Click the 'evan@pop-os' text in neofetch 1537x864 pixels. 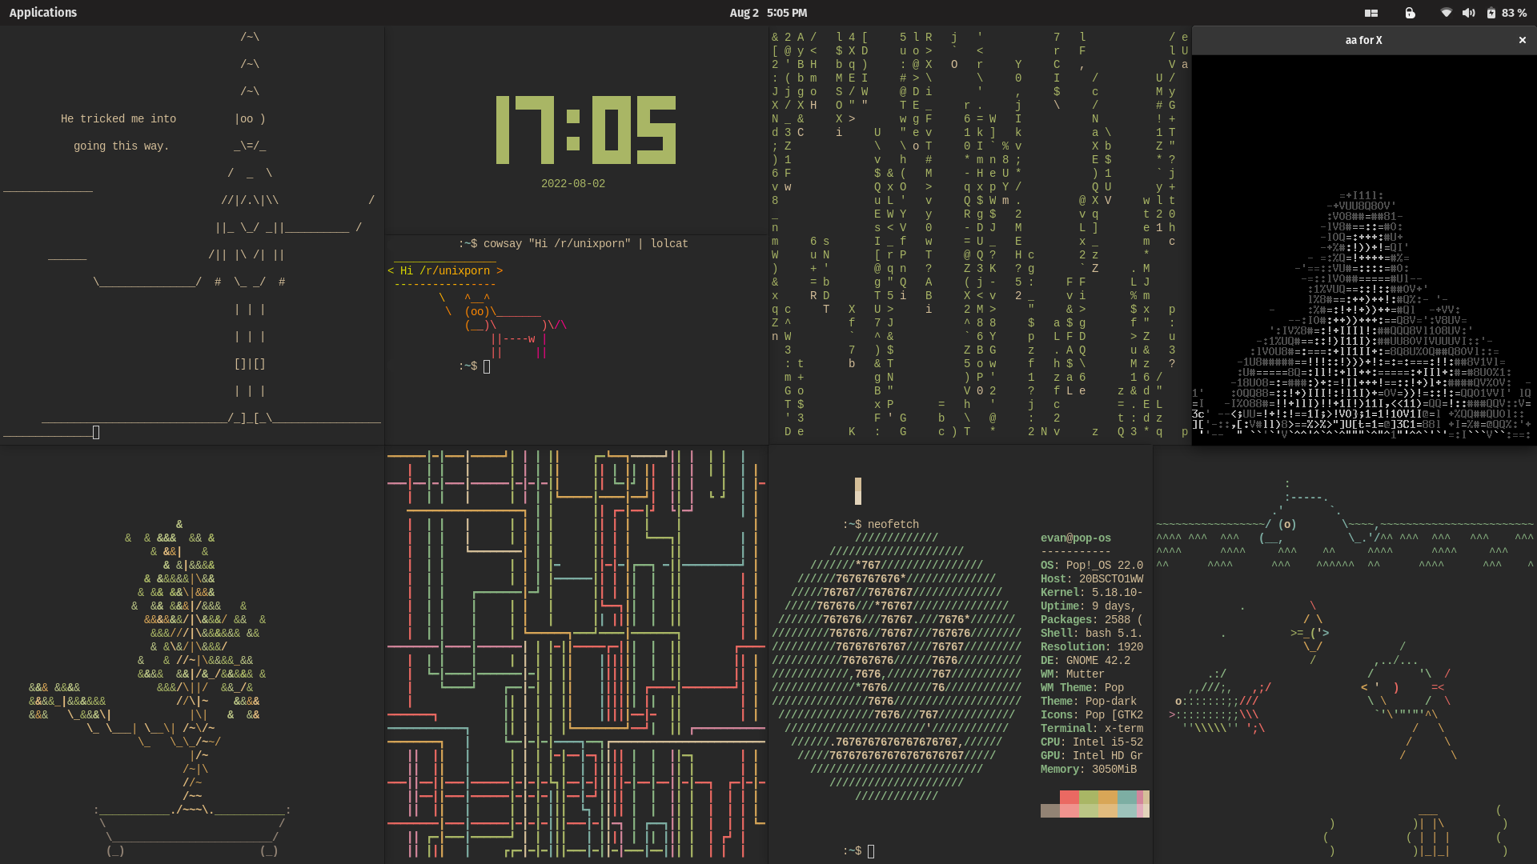pos(1076,538)
